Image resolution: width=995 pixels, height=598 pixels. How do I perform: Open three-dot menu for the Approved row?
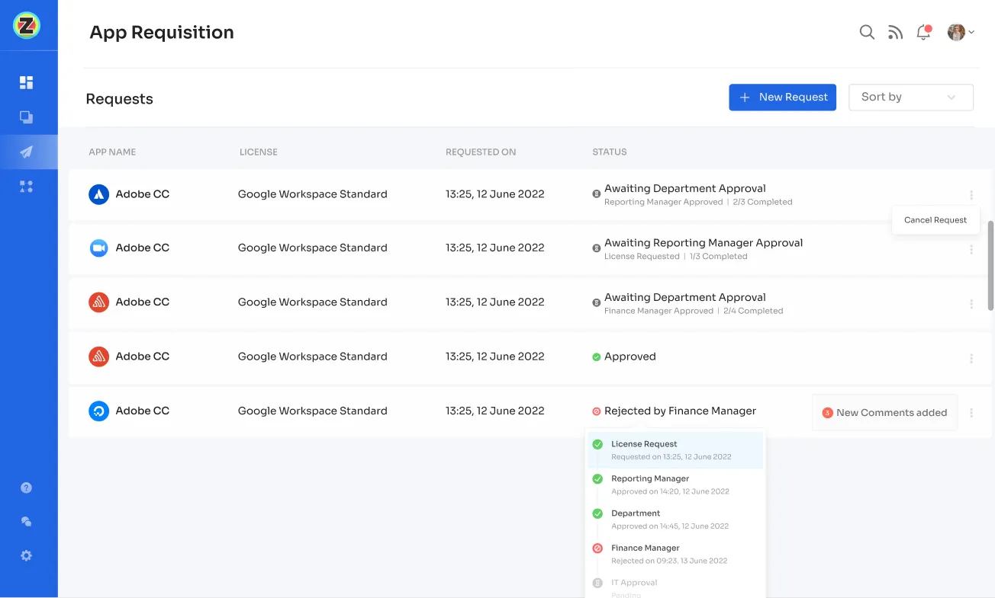(971, 358)
